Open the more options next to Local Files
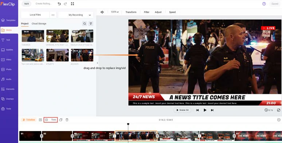282x143 pixels. (x=53, y=15)
